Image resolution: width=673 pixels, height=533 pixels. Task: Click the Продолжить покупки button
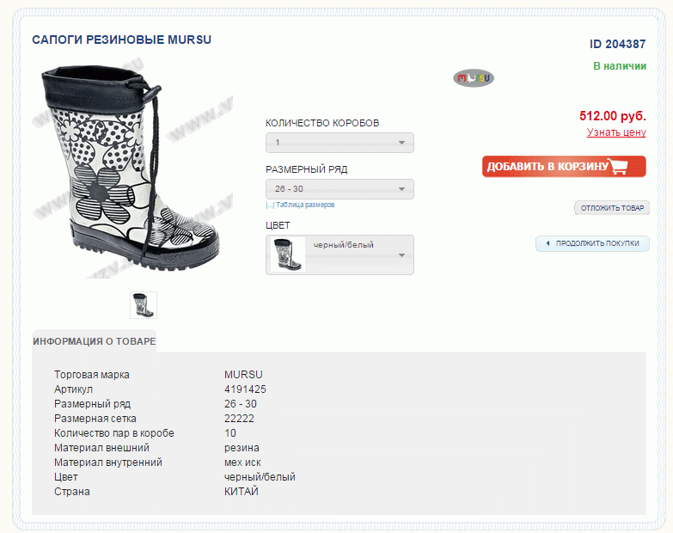[x=592, y=243]
